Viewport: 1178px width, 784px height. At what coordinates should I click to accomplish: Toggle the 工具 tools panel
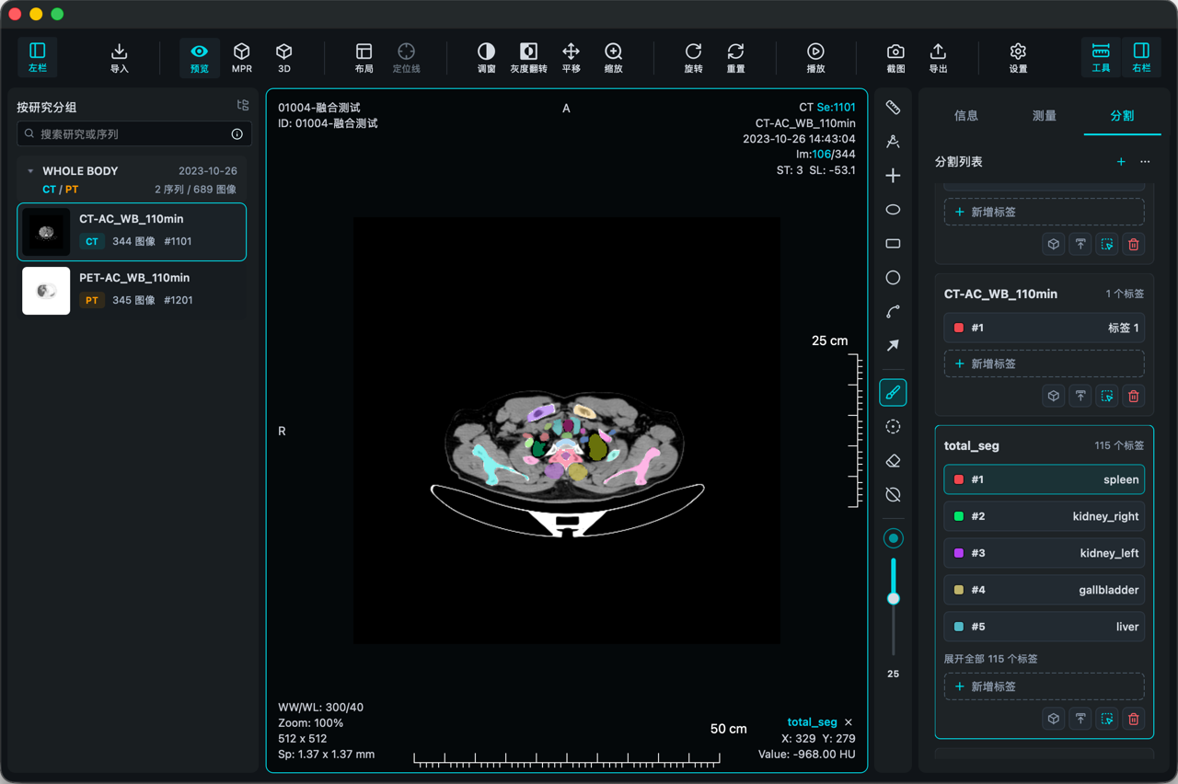coord(1101,57)
